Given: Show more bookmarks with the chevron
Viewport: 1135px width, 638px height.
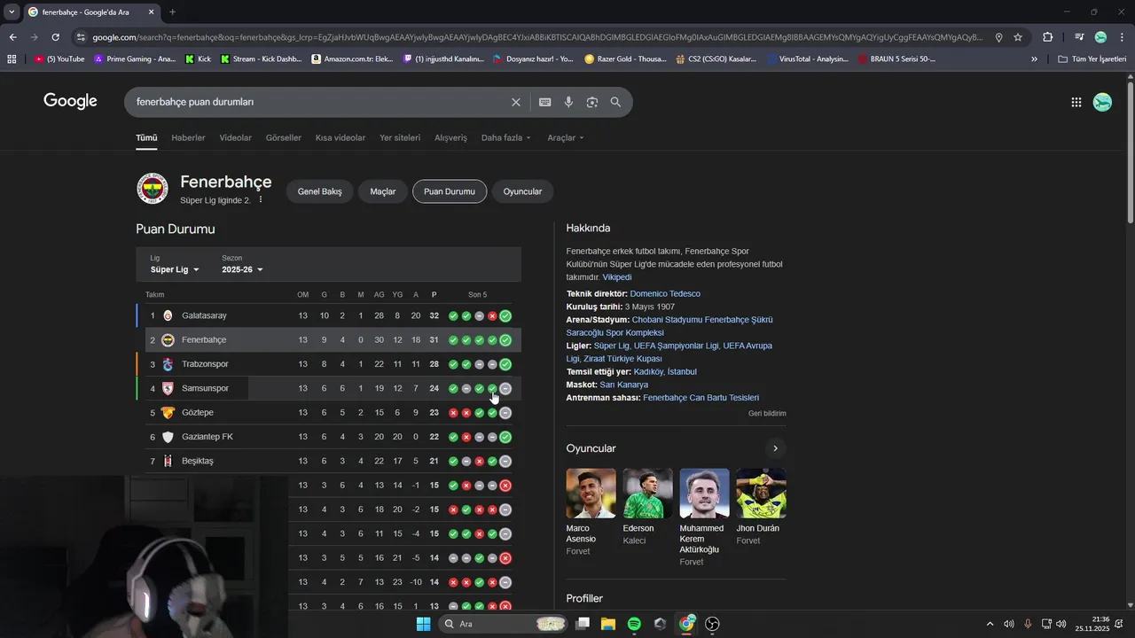Looking at the screenshot, I should [1034, 59].
